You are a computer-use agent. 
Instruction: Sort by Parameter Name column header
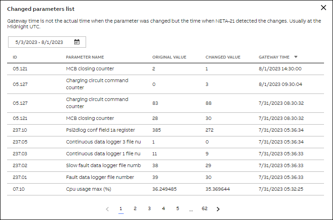[x=85, y=57]
